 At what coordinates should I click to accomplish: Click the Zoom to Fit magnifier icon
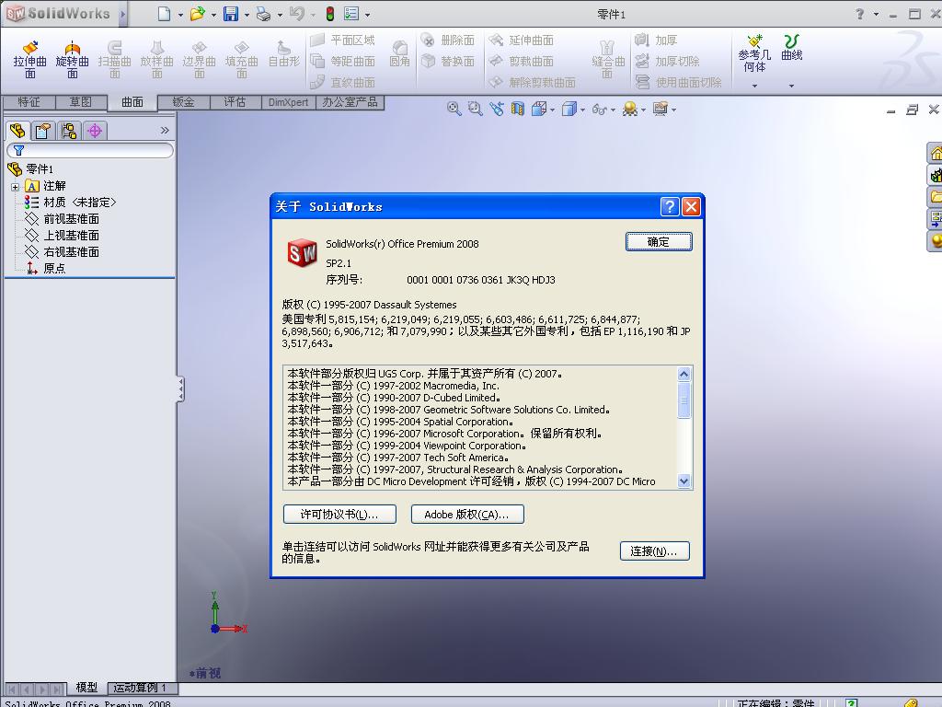[x=454, y=109]
